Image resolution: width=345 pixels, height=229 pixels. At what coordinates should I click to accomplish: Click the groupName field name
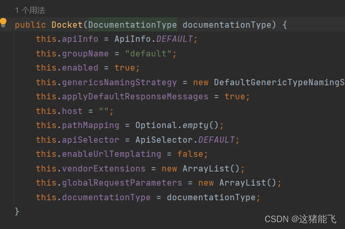[85, 53]
